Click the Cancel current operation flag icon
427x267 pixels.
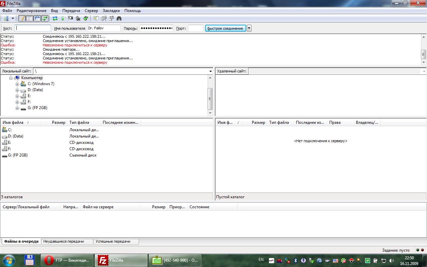[70, 19]
